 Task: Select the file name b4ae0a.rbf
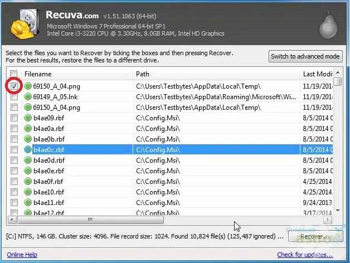click(48, 129)
